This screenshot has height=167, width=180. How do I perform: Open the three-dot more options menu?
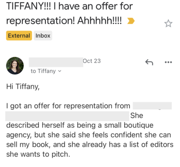168,62
